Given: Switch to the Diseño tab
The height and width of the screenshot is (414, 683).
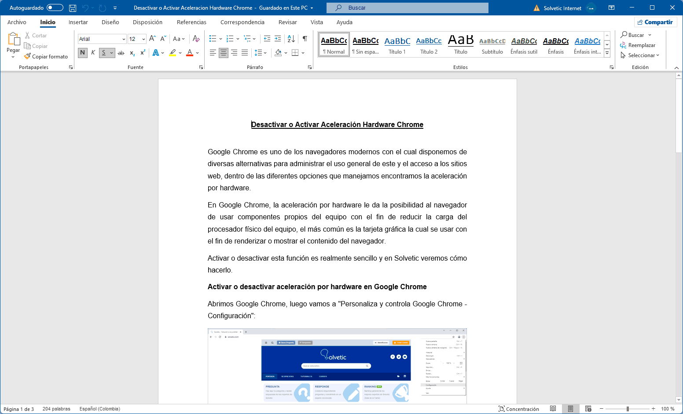Looking at the screenshot, I should point(110,22).
